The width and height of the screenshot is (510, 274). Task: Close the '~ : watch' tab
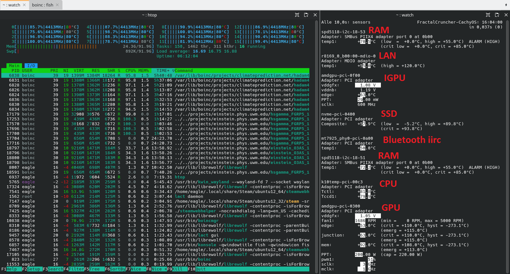pos(24,5)
